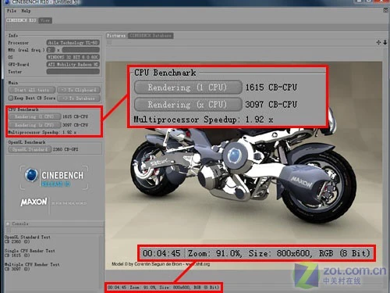Click the MAXON logo in left panel
This screenshot has width=390, height=293.
coord(34,202)
